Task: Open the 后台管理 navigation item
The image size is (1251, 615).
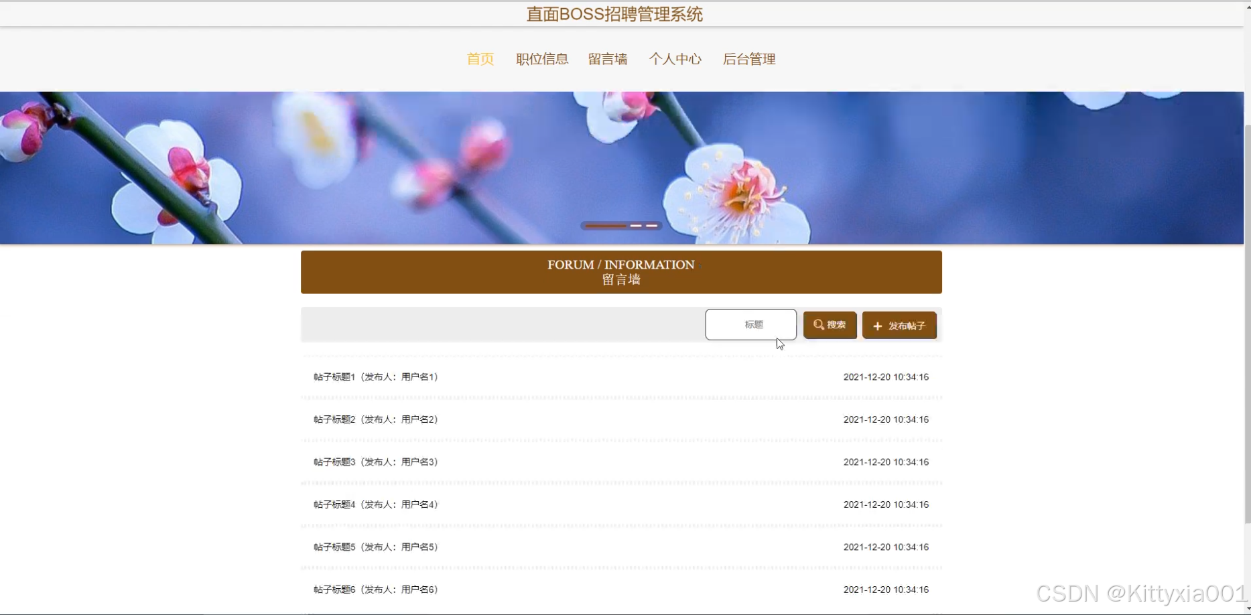Action: 748,59
